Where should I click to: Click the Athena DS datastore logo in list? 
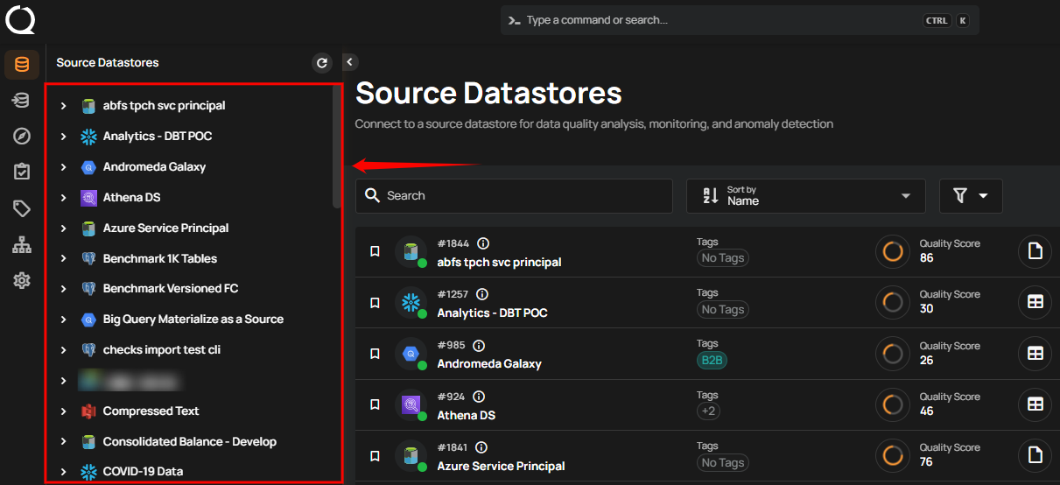tap(410, 404)
